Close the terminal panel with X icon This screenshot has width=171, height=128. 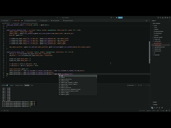(149, 85)
